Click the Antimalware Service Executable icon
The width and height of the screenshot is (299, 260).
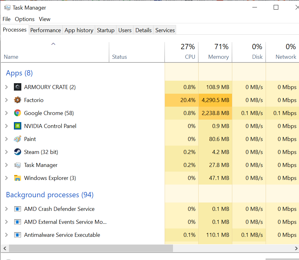(x=18, y=235)
